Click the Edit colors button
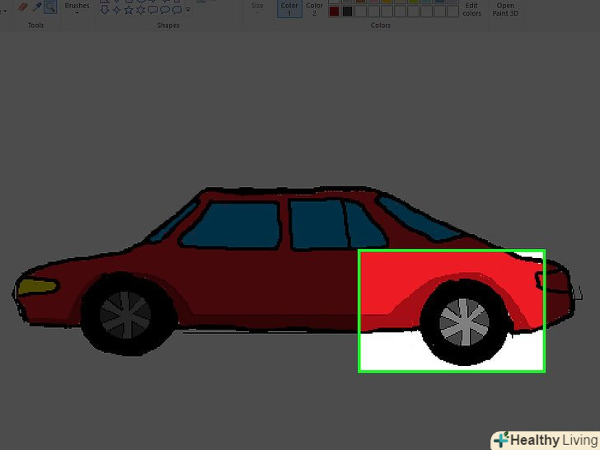The image size is (600, 450). point(471,9)
